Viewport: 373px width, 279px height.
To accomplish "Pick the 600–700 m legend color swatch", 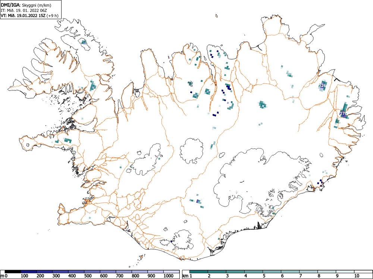I will pos(108,272).
